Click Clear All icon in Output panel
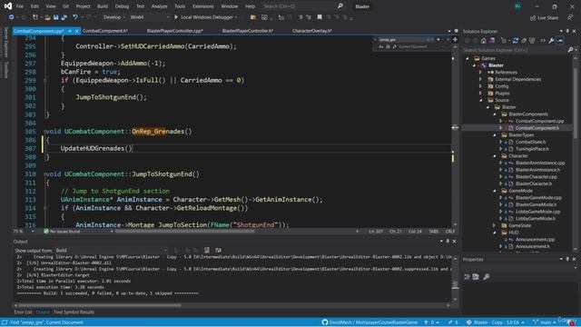The height and width of the screenshot is (327, 581). pyautogui.click(x=207, y=251)
